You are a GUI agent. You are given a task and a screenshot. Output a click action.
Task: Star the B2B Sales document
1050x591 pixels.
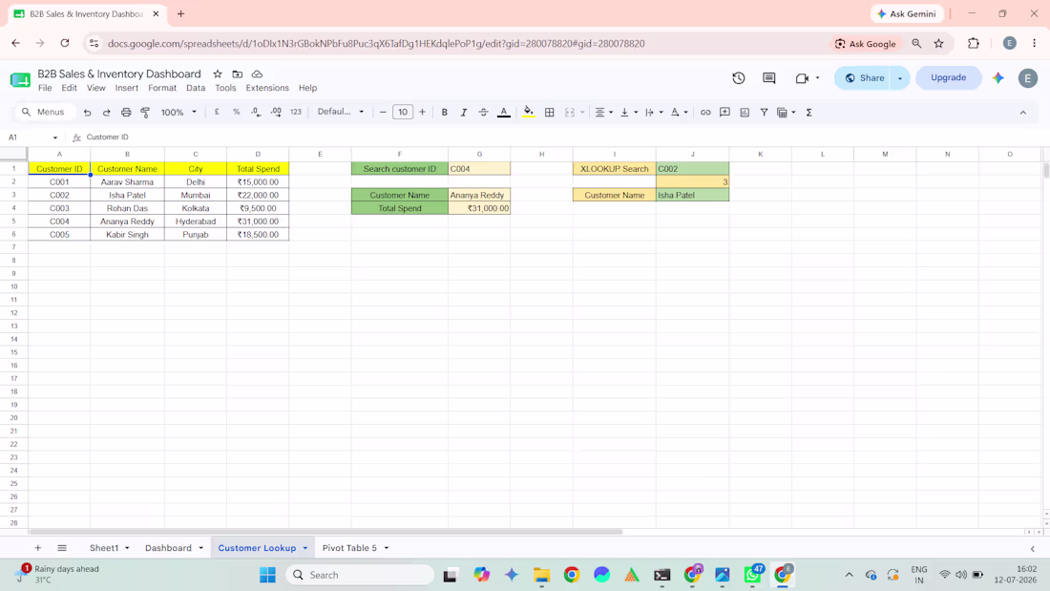(x=218, y=74)
